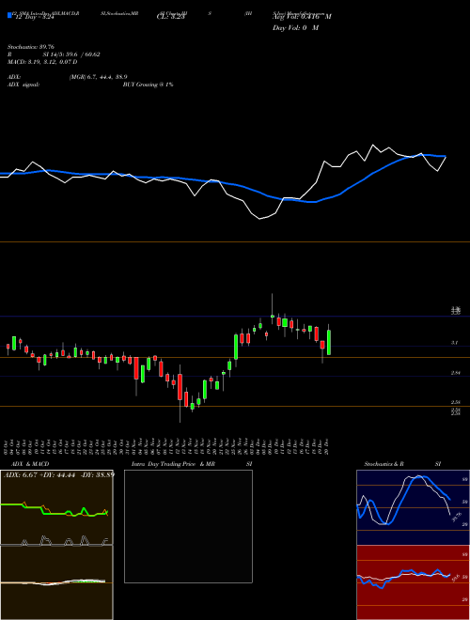This screenshot has width=470, height=620.
Task: Click the '(MGR) 6.7, 44.4, 38.9' ADX values
Action: click(98, 77)
